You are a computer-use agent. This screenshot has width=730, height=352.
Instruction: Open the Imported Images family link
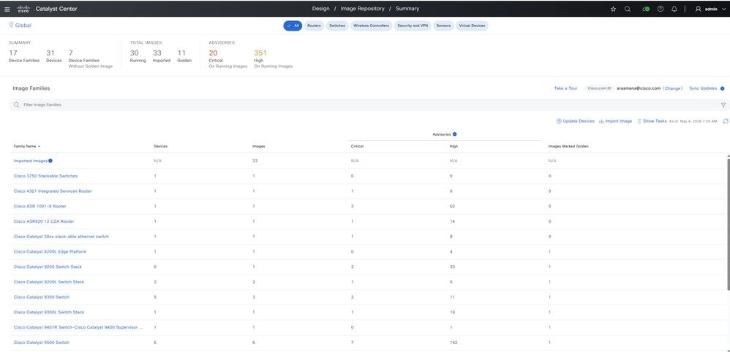(31, 161)
